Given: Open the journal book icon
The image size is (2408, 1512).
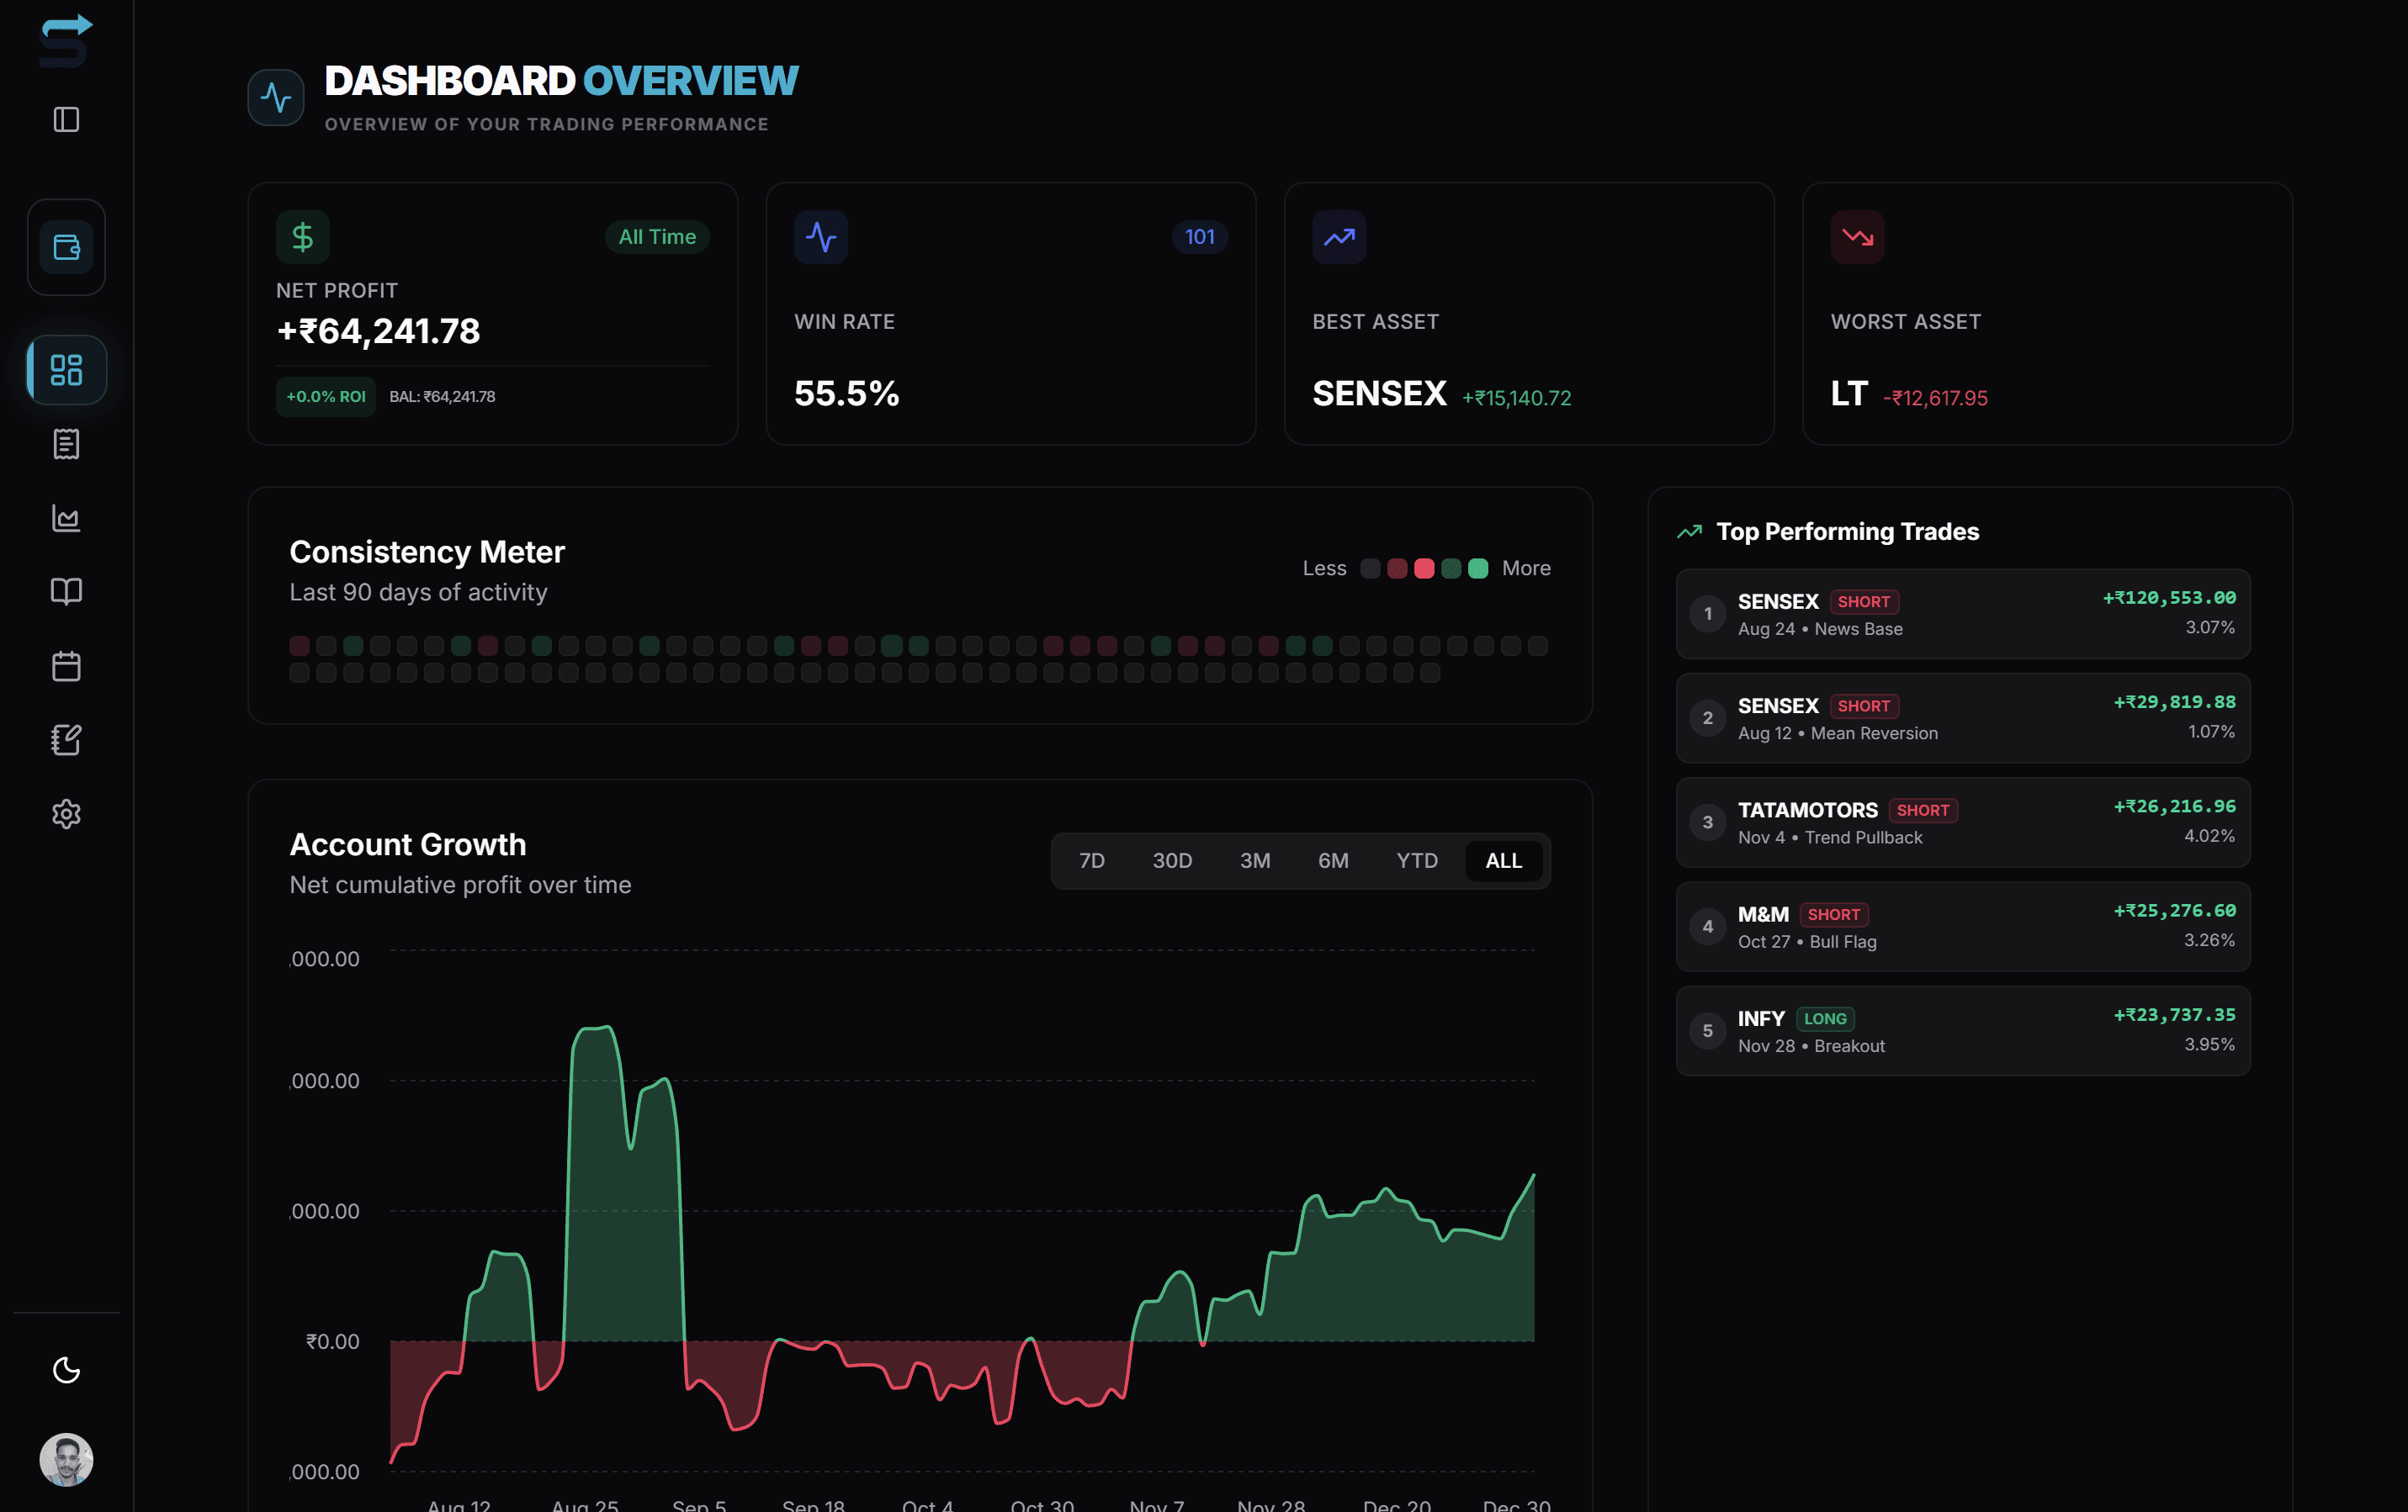Looking at the screenshot, I should [65, 592].
